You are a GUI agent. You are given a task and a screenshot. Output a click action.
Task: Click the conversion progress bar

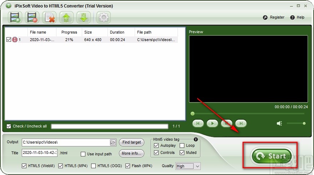coord(110,126)
